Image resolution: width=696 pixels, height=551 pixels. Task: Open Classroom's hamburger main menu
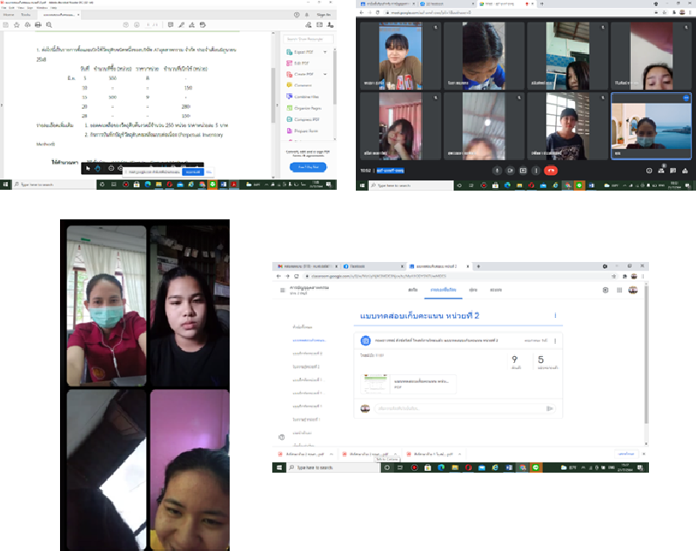(281, 289)
